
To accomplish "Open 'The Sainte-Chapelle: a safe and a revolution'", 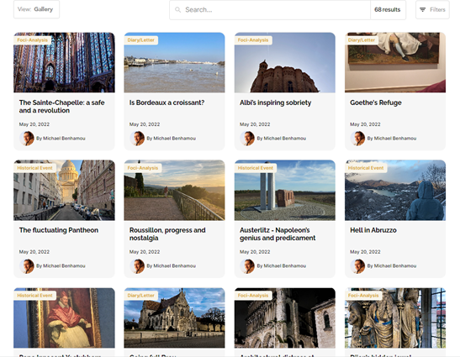I will pyautogui.click(x=62, y=107).
